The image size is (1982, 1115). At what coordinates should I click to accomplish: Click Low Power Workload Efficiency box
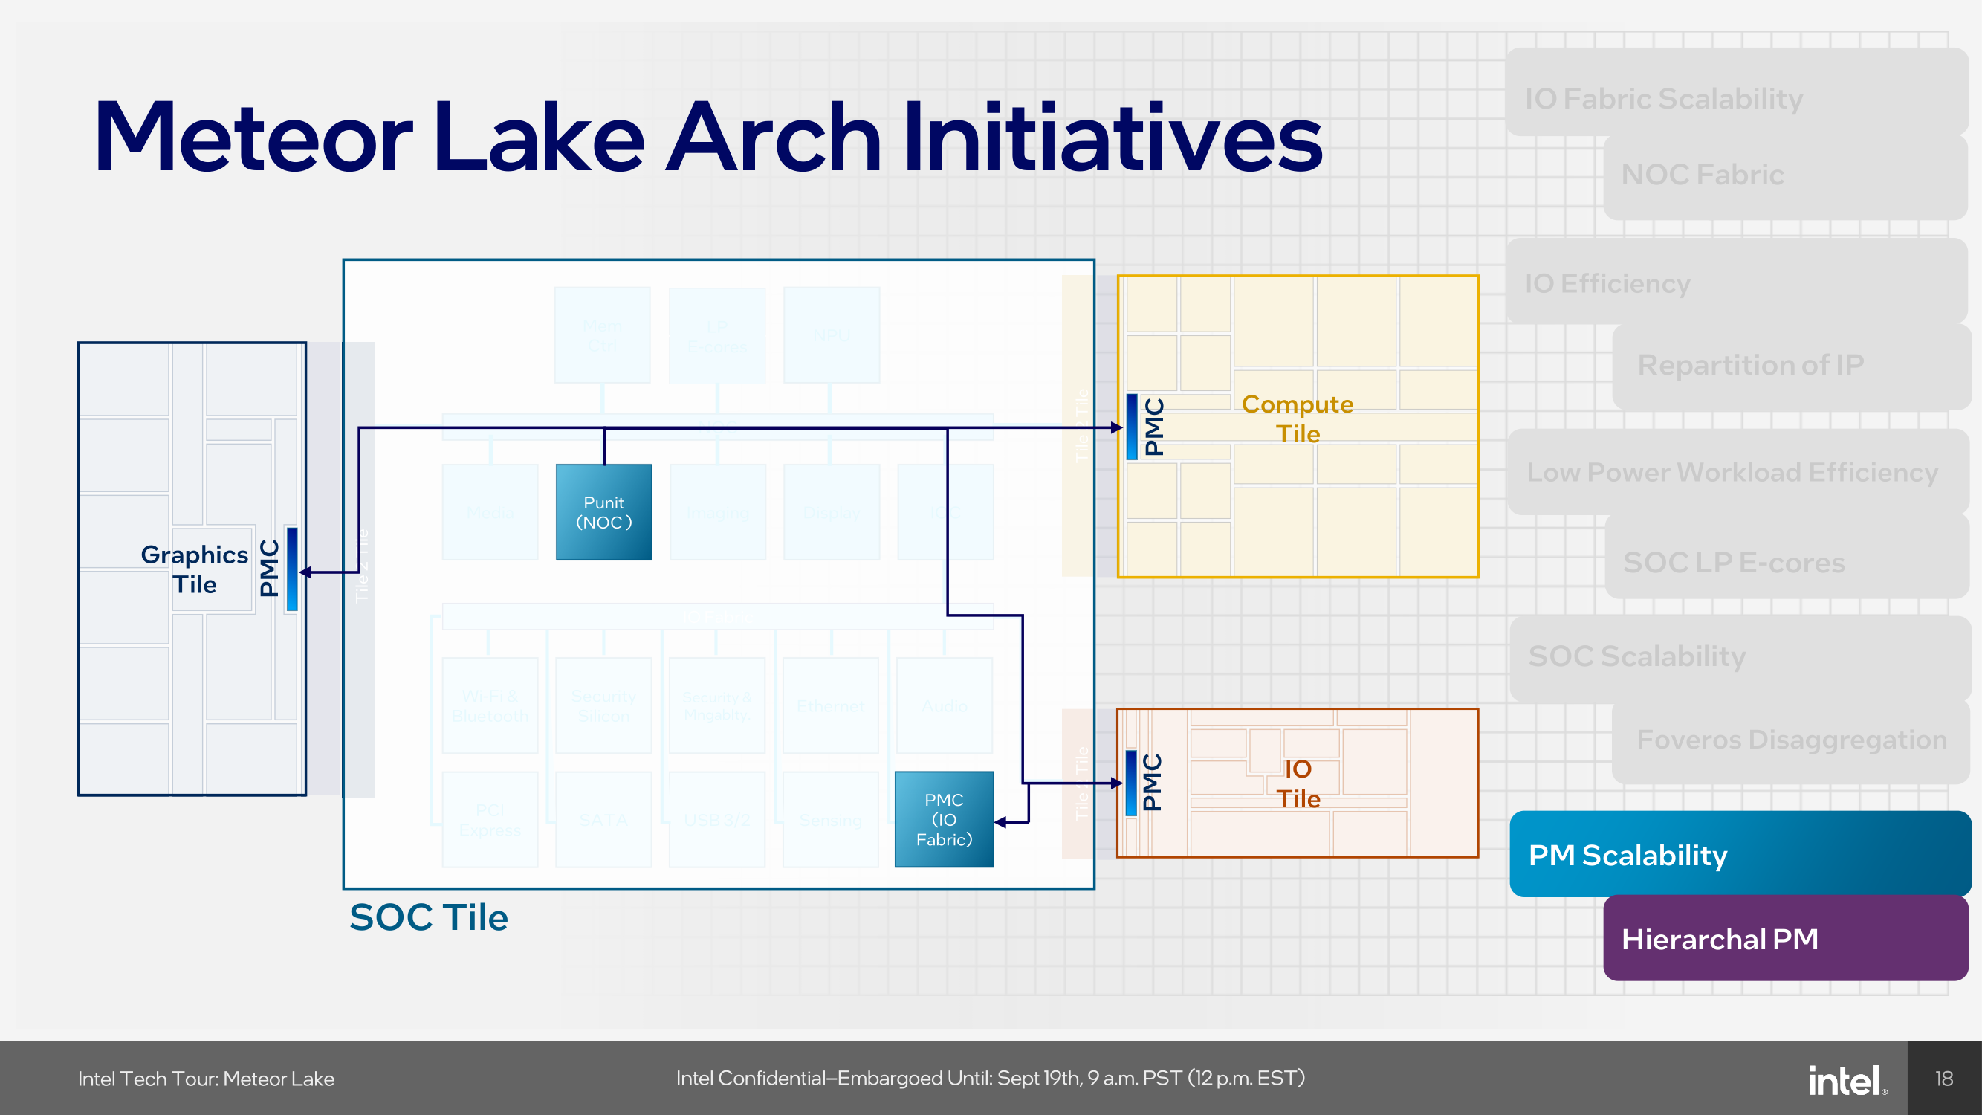click(1738, 472)
